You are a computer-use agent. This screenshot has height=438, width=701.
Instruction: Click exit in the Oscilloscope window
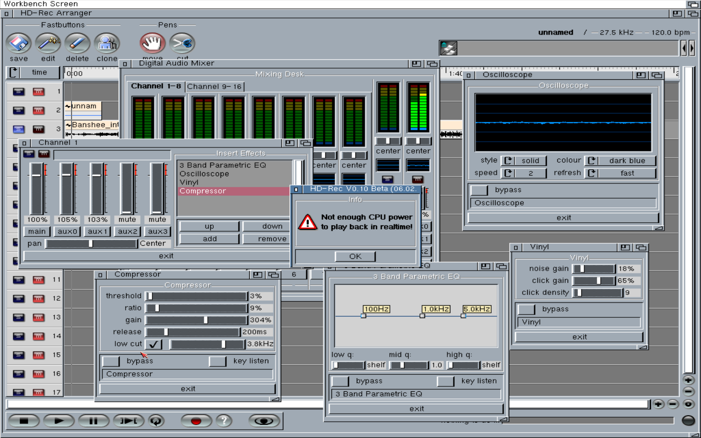coord(564,218)
